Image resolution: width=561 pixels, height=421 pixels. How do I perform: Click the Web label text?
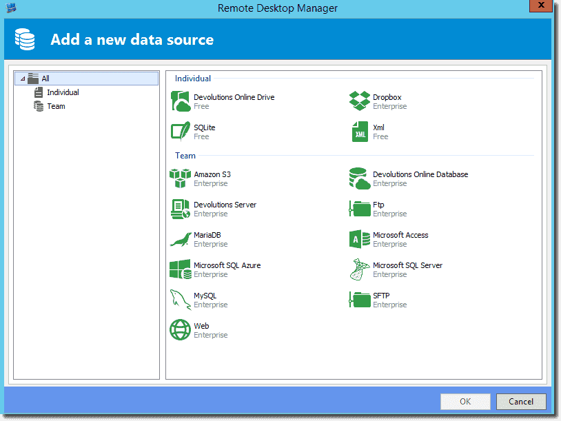coord(201,326)
